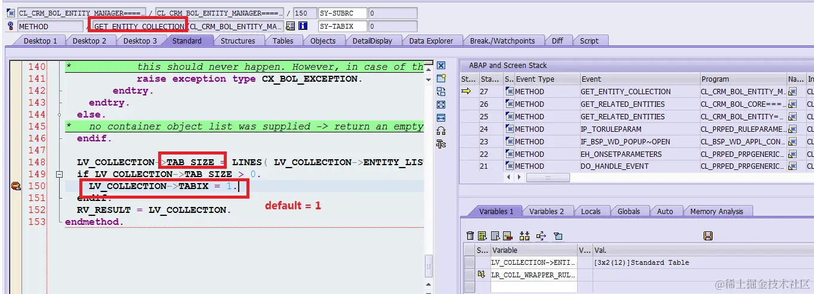
Task: Click the maximize horizontally tool icon
Action: pyautogui.click(x=442, y=118)
